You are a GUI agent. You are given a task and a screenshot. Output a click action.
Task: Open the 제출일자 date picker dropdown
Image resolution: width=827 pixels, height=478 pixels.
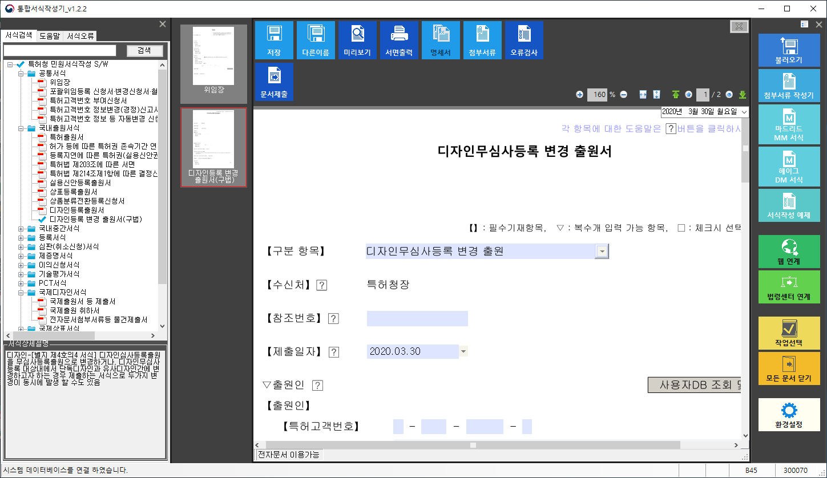463,351
